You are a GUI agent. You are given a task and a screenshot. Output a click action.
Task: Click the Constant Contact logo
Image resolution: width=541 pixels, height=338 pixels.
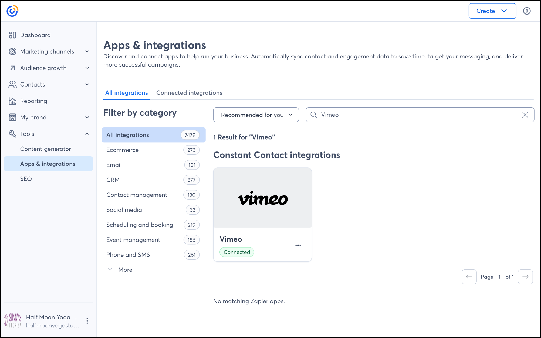pyautogui.click(x=12, y=11)
